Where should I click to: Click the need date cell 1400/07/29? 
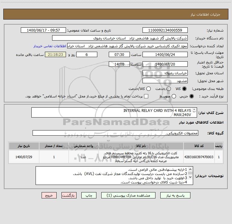tap(24, 157)
